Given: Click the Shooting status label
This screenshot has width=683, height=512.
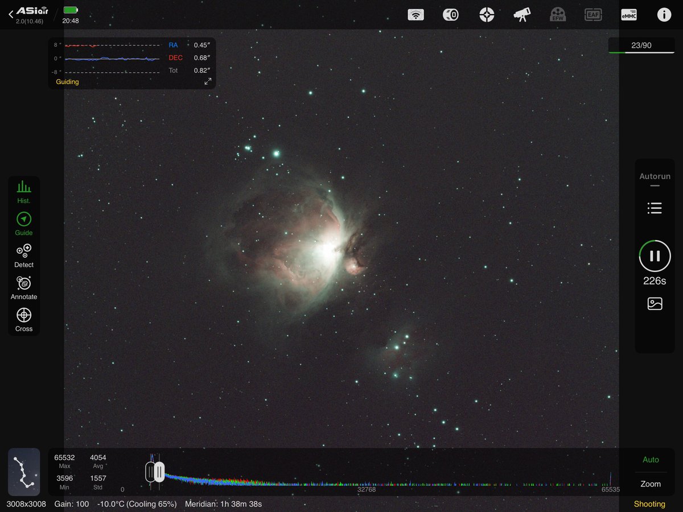Looking at the screenshot, I should 649,504.
